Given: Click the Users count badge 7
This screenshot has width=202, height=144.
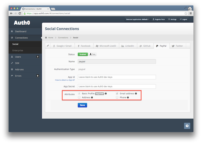Looking at the screenshot, I should pyautogui.click(x=38, y=57).
